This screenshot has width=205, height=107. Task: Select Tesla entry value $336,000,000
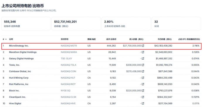[x=134, y=65]
